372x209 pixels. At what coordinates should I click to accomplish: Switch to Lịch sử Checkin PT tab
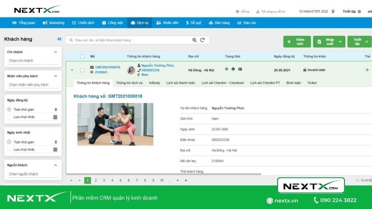265,83
